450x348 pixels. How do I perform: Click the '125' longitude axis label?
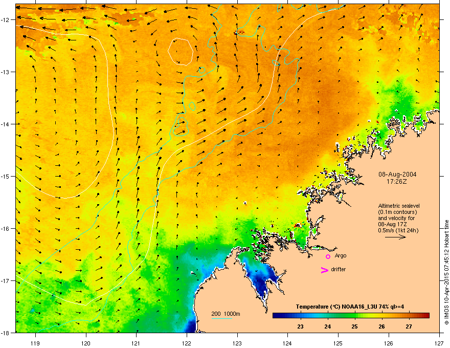tap(338, 343)
